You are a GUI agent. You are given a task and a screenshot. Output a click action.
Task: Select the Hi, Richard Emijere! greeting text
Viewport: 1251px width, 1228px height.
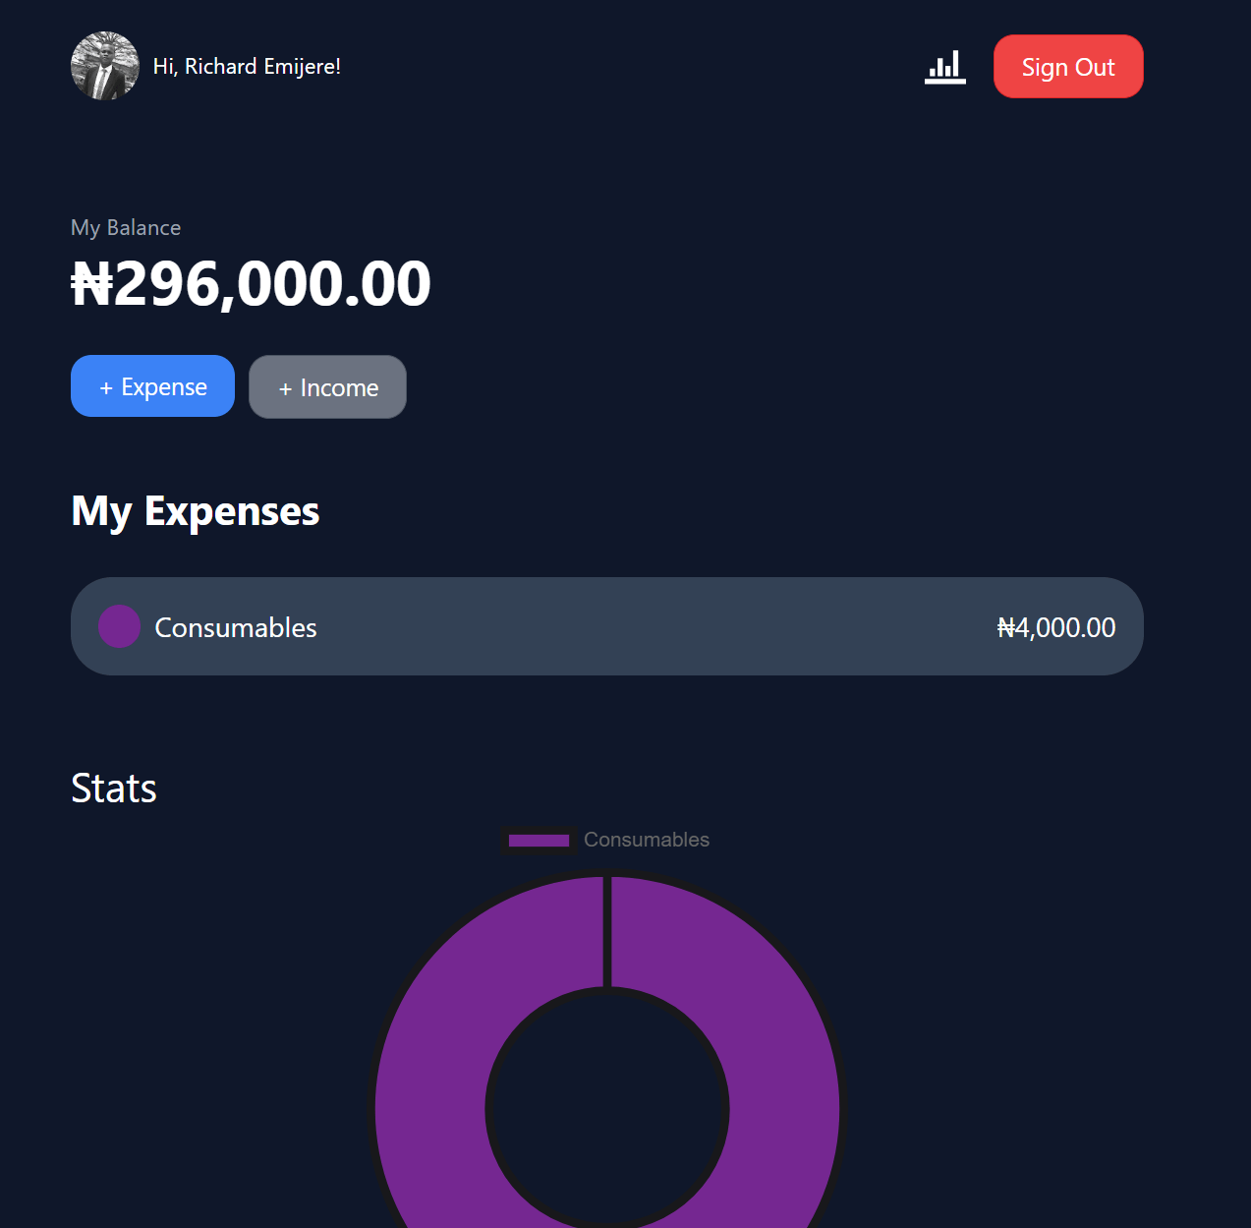(x=247, y=67)
